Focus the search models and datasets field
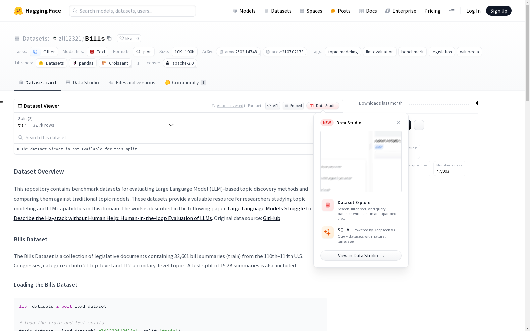The image size is (530, 331). coord(132,11)
